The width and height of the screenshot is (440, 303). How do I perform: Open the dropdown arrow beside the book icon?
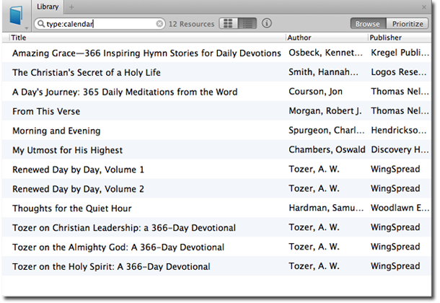27,28
